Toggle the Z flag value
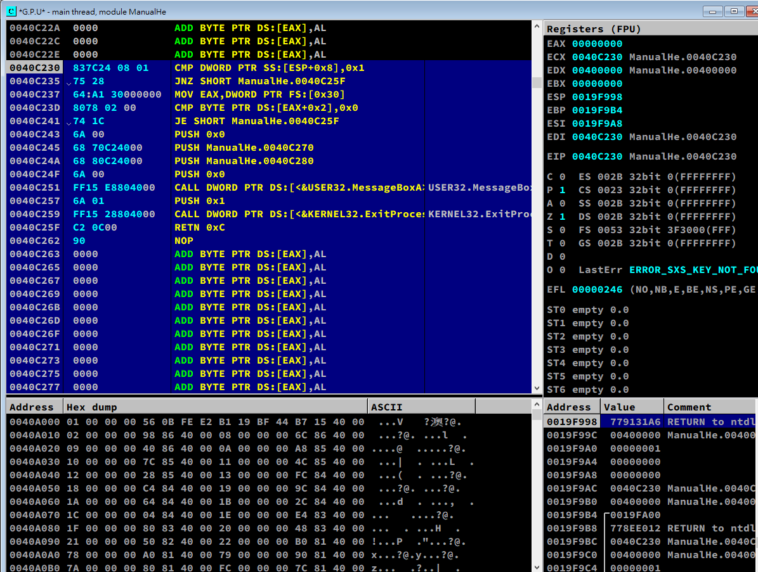Viewport: 758px width, 572px height. tap(563, 217)
